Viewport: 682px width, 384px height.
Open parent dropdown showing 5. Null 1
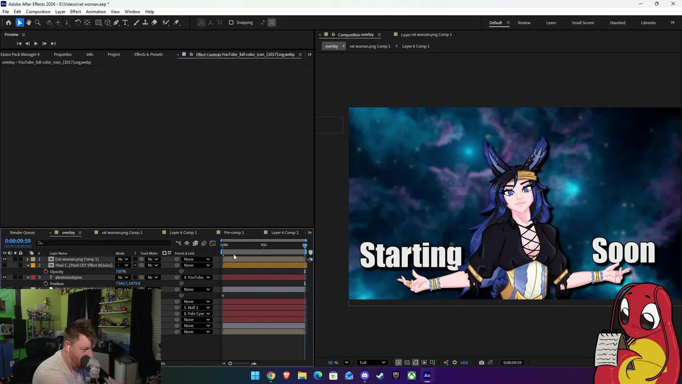197,308
